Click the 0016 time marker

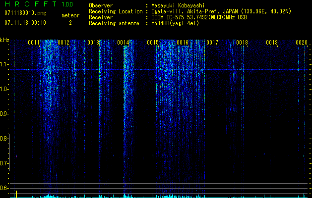[x=183, y=43]
